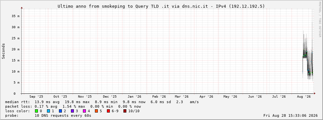323x120 pixels.
Task: Click the red 6-9 loss swatch
Action: pyautogui.click(x=108, y=111)
